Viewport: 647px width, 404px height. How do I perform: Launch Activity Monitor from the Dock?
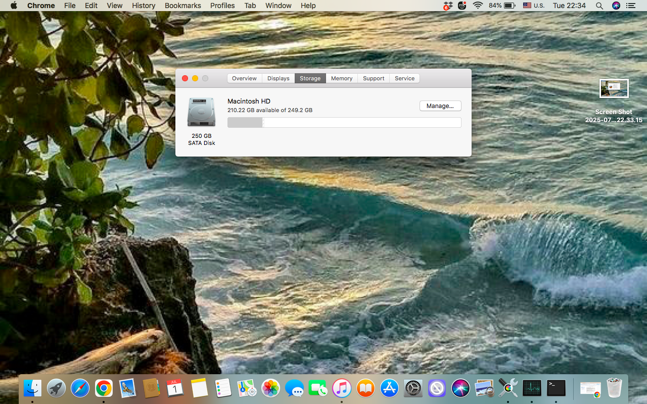(x=532, y=388)
